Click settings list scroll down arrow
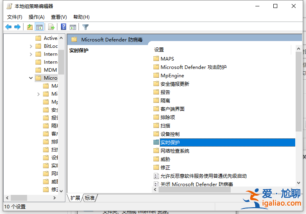Screen dimensions: 306x214 [298, 183]
